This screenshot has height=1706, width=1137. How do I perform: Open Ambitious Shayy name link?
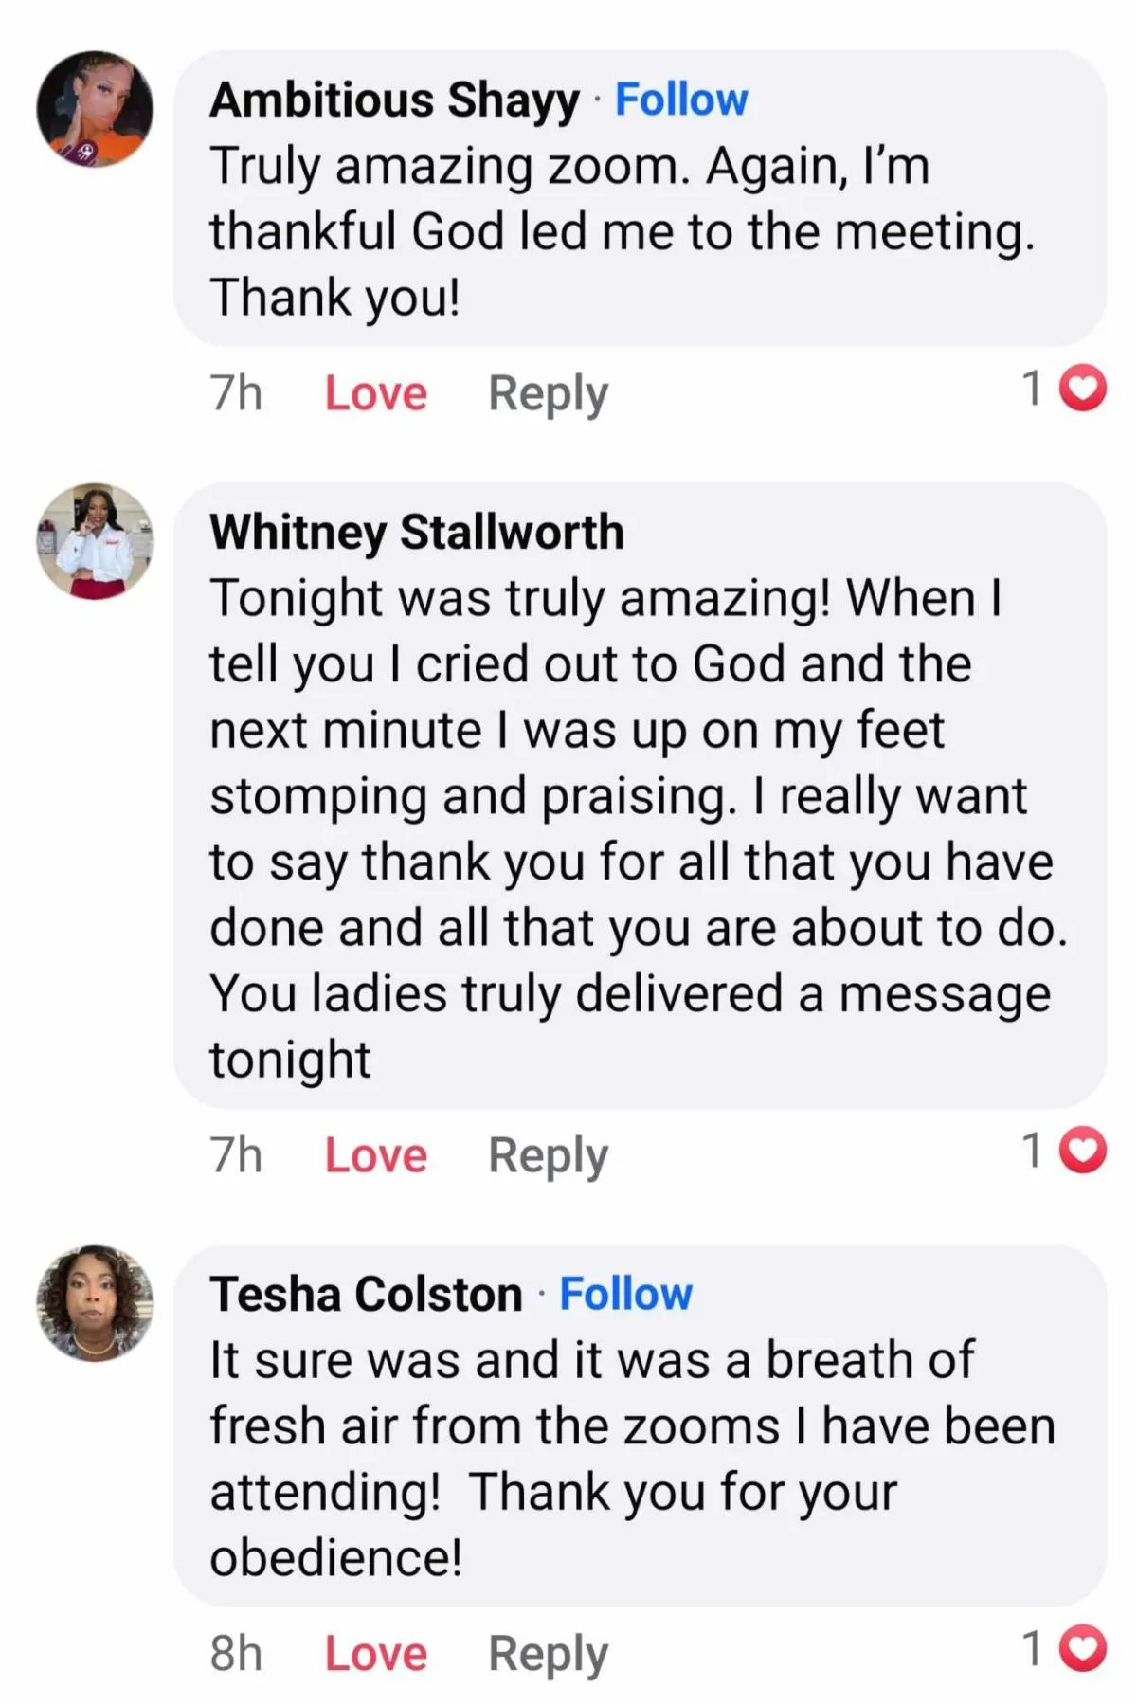(394, 100)
